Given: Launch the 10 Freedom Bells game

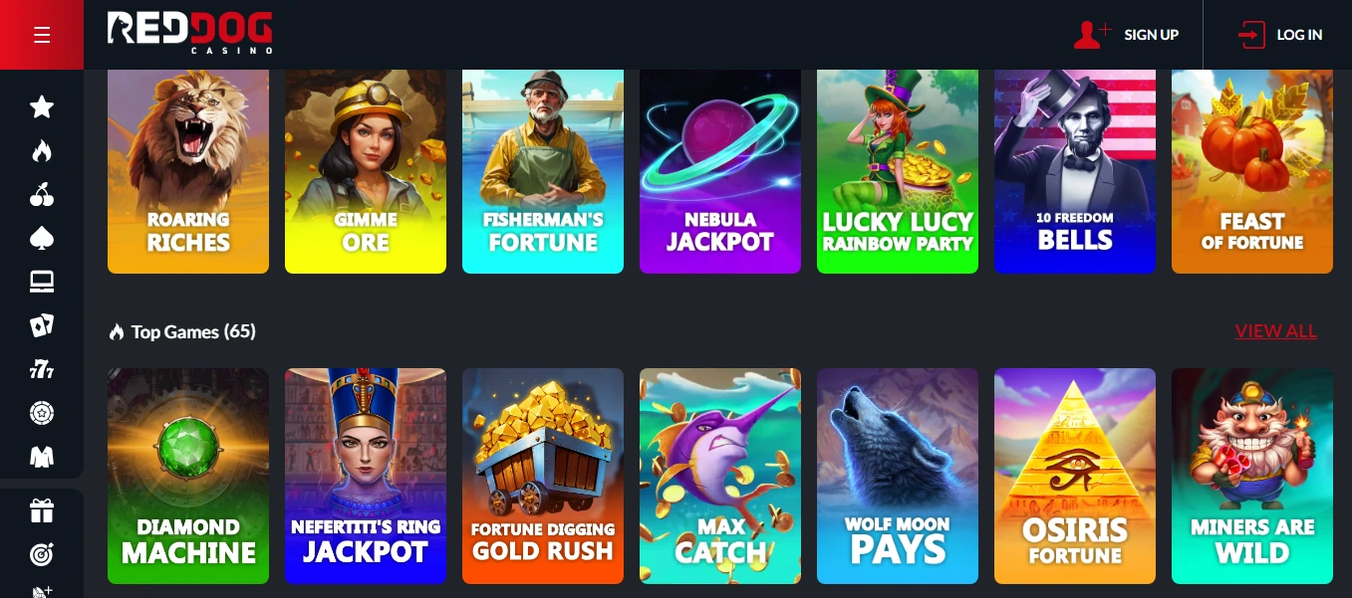Looking at the screenshot, I should coord(1075,171).
